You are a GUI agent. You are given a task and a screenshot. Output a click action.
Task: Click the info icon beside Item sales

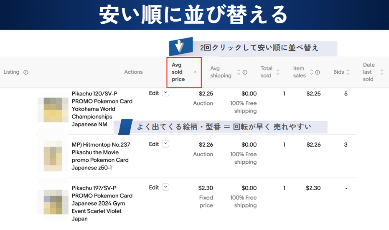(318, 72)
